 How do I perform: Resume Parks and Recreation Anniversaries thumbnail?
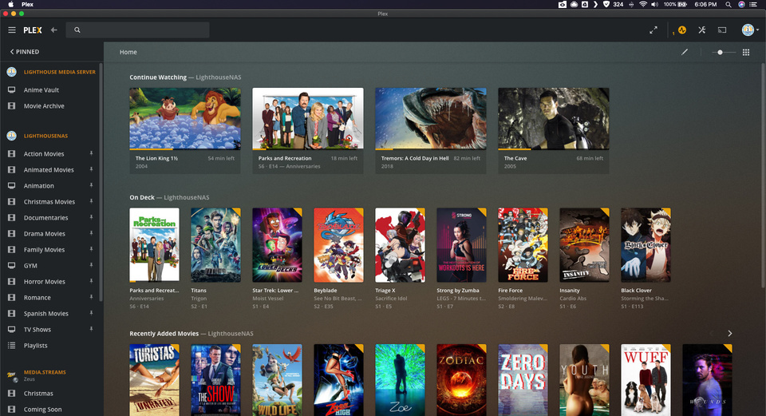[308, 118]
